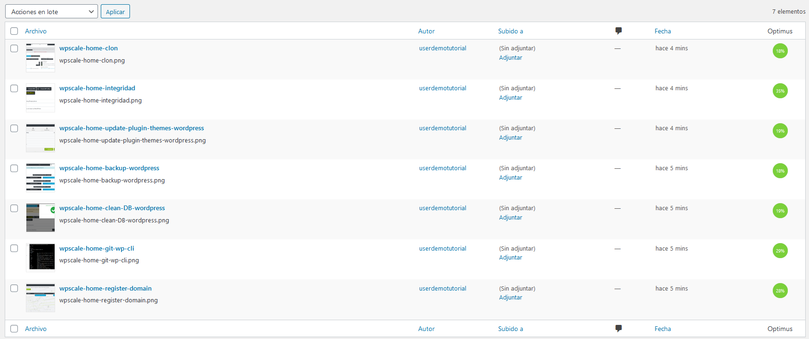This screenshot has height=339, width=809.
Task: Check the wpscale-home-integridad row checkbox
Action: coord(14,88)
